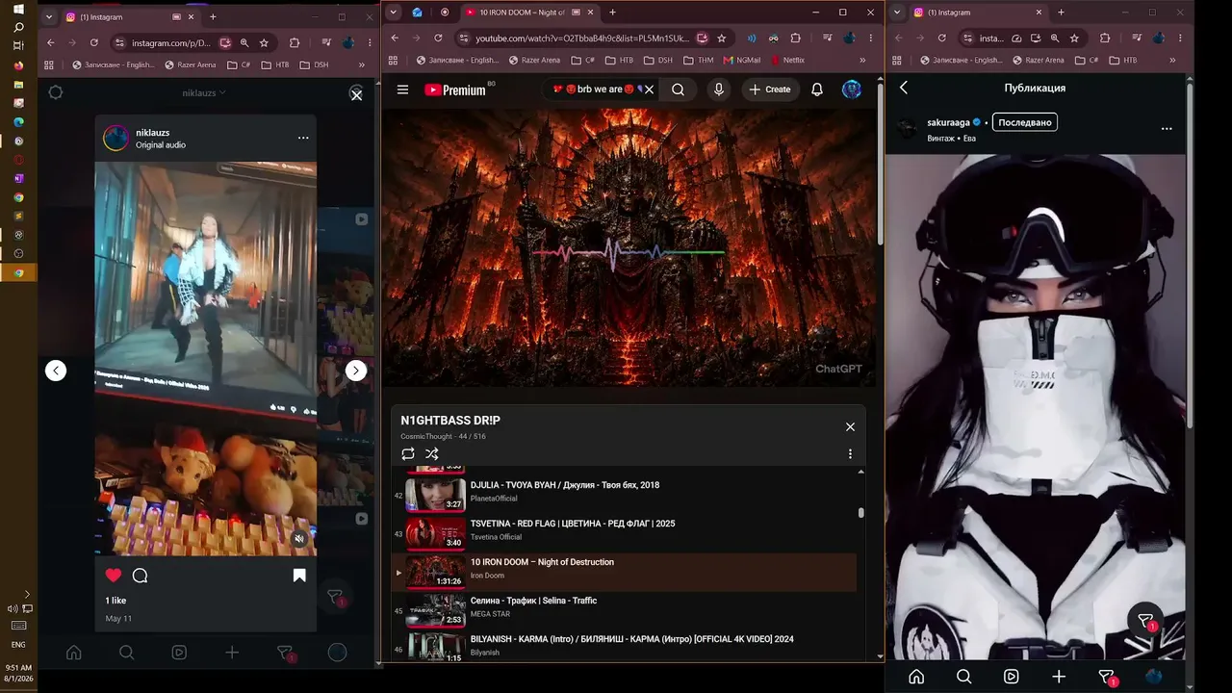Click the YouTube search field
The image size is (1232, 693).
coord(596,90)
